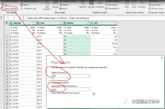Select cell M_10190 in Material column
Image resolution: width=165 pixels, height=109 pixels.
tap(23, 86)
